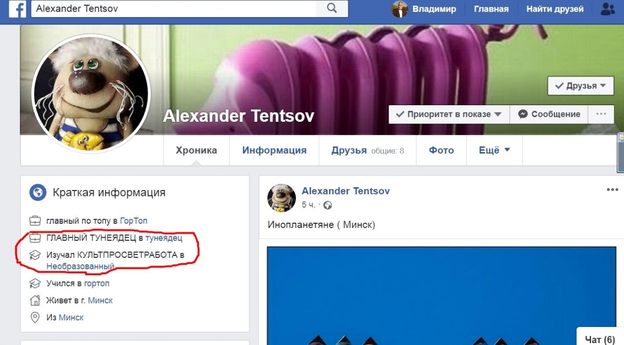The height and width of the screenshot is (345, 624).
Task: Open the more options ellipsis button on the cover
Action: (x=601, y=114)
